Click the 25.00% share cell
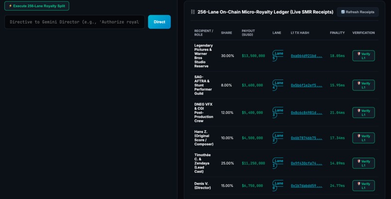 [x=228, y=164]
